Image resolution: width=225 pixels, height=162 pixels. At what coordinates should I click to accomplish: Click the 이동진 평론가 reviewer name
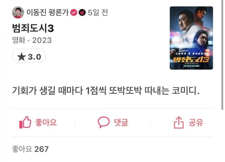[x=48, y=12]
